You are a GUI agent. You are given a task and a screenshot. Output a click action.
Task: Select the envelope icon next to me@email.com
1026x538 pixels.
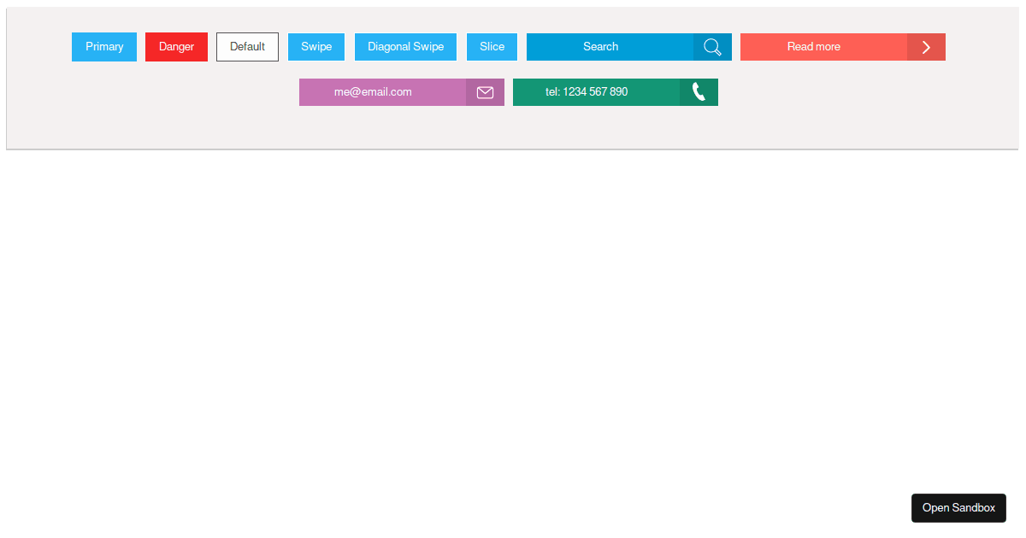[x=485, y=91]
